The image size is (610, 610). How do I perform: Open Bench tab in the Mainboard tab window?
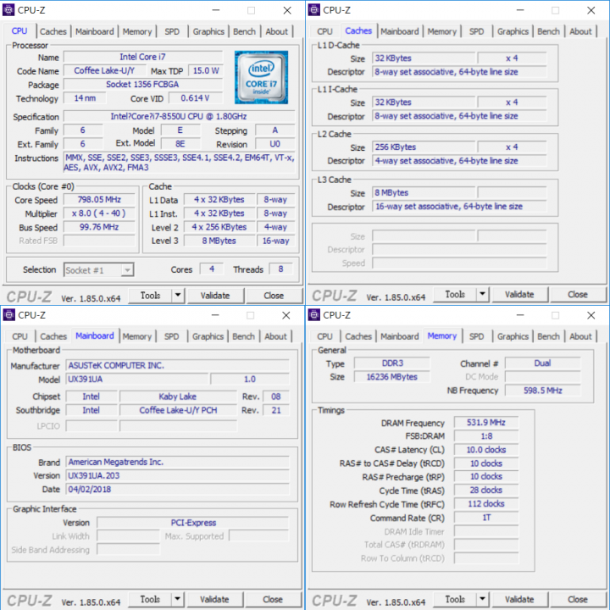point(243,336)
